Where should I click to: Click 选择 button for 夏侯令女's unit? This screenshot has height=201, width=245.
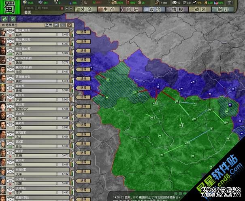[x=83, y=107]
